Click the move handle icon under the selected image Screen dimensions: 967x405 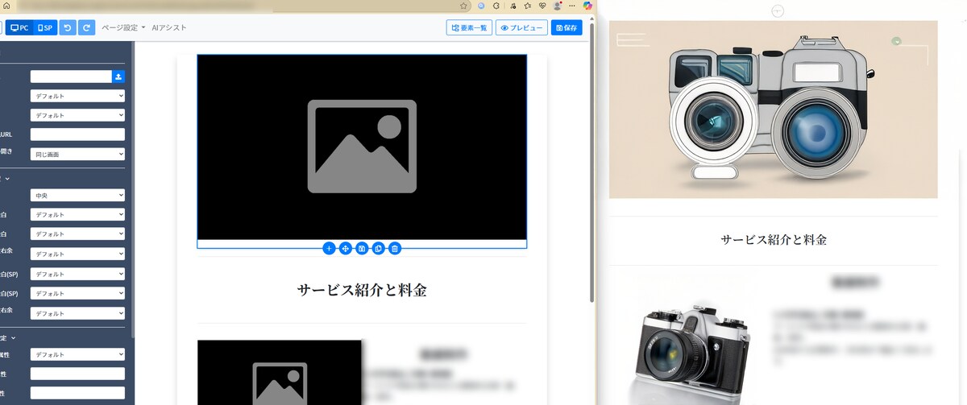click(346, 248)
